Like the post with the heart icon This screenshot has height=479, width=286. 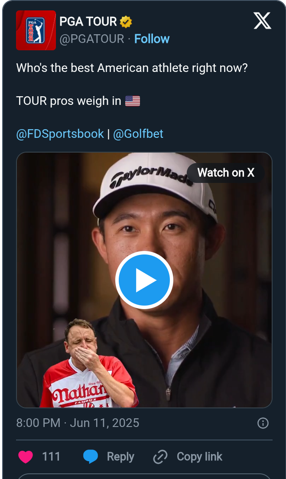click(x=26, y=456)
